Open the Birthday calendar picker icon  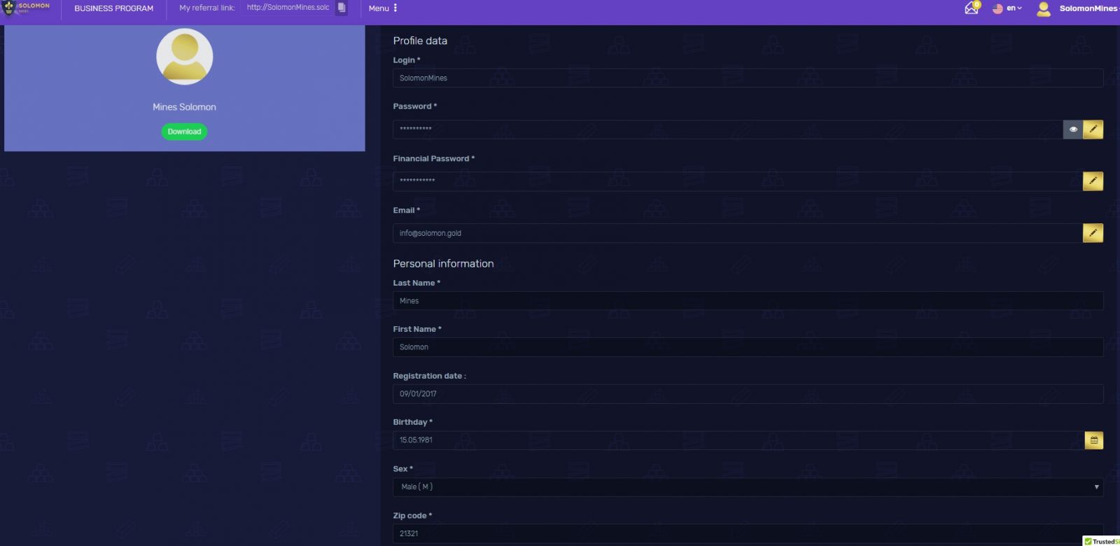[x=1093, y=440]
